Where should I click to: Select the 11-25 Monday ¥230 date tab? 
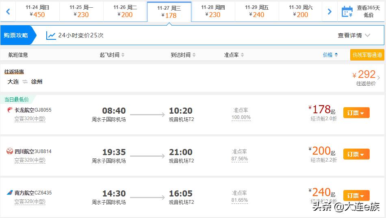point(81,11)
